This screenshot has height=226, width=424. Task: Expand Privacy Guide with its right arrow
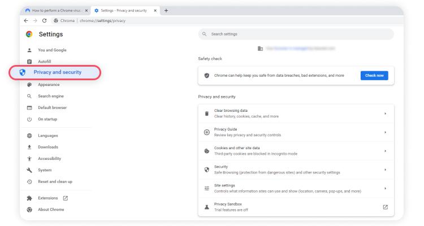(386, 132)
